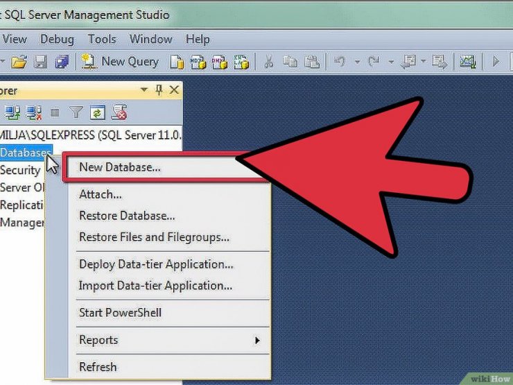
Task: Click the Activity Monitor icon
Action: (x=468, y=62)
